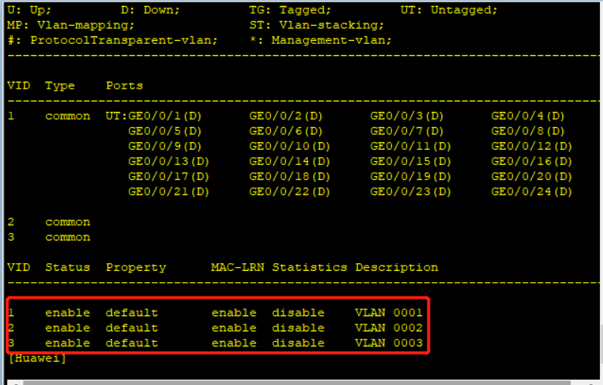The width and height of the screenshot is (603, 385).
Task: Click the Statistics column header
Action: [x=309, y=267]
